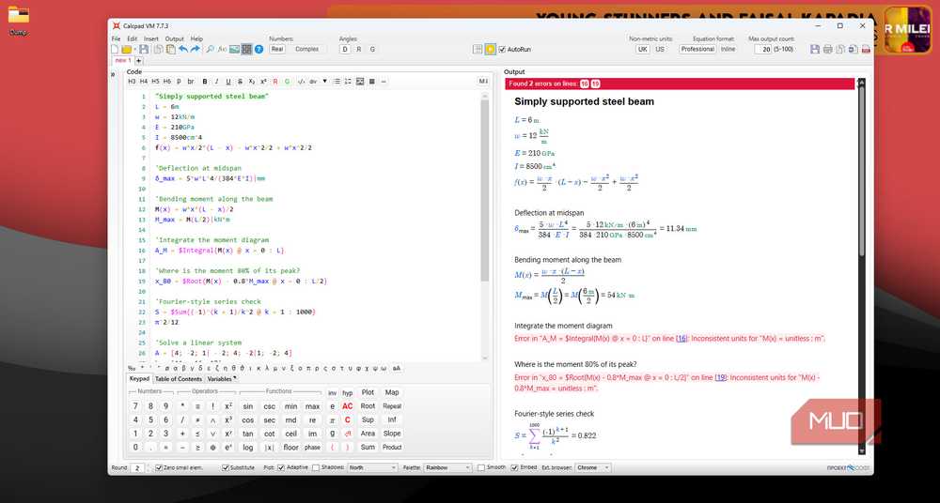The height and width of the screenshot is (503, 940).
Task: Select Complex numbers mode
Action: [307, 49]
